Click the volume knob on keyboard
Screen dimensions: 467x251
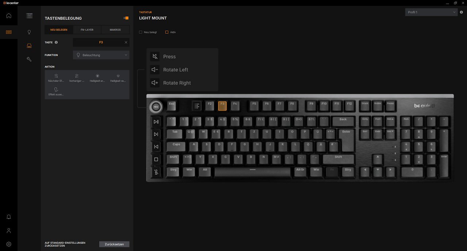[x=156, y=107]
